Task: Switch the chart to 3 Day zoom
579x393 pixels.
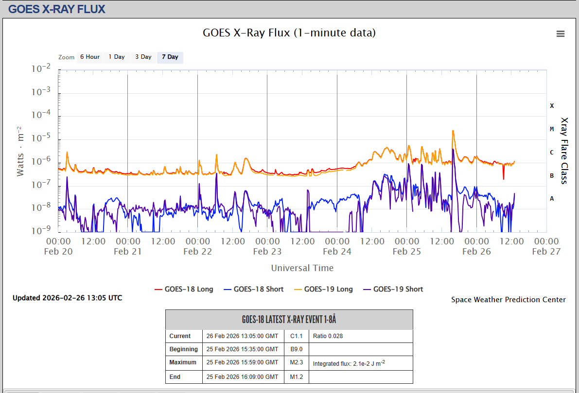Action: [143, 57]
